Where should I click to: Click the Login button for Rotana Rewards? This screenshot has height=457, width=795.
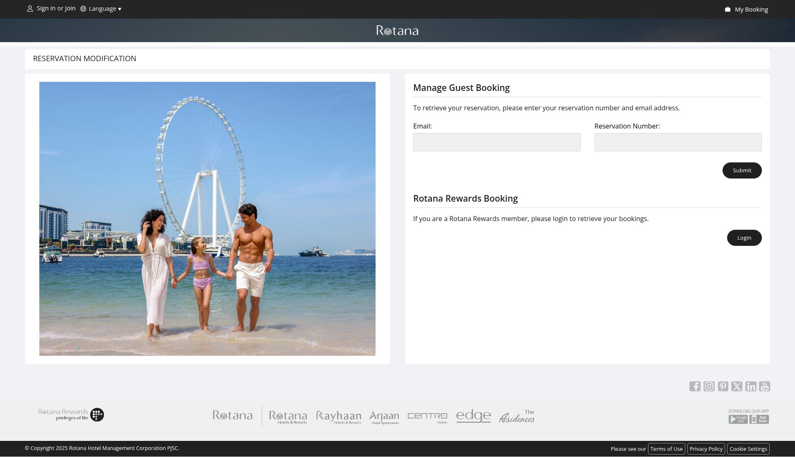744,238
